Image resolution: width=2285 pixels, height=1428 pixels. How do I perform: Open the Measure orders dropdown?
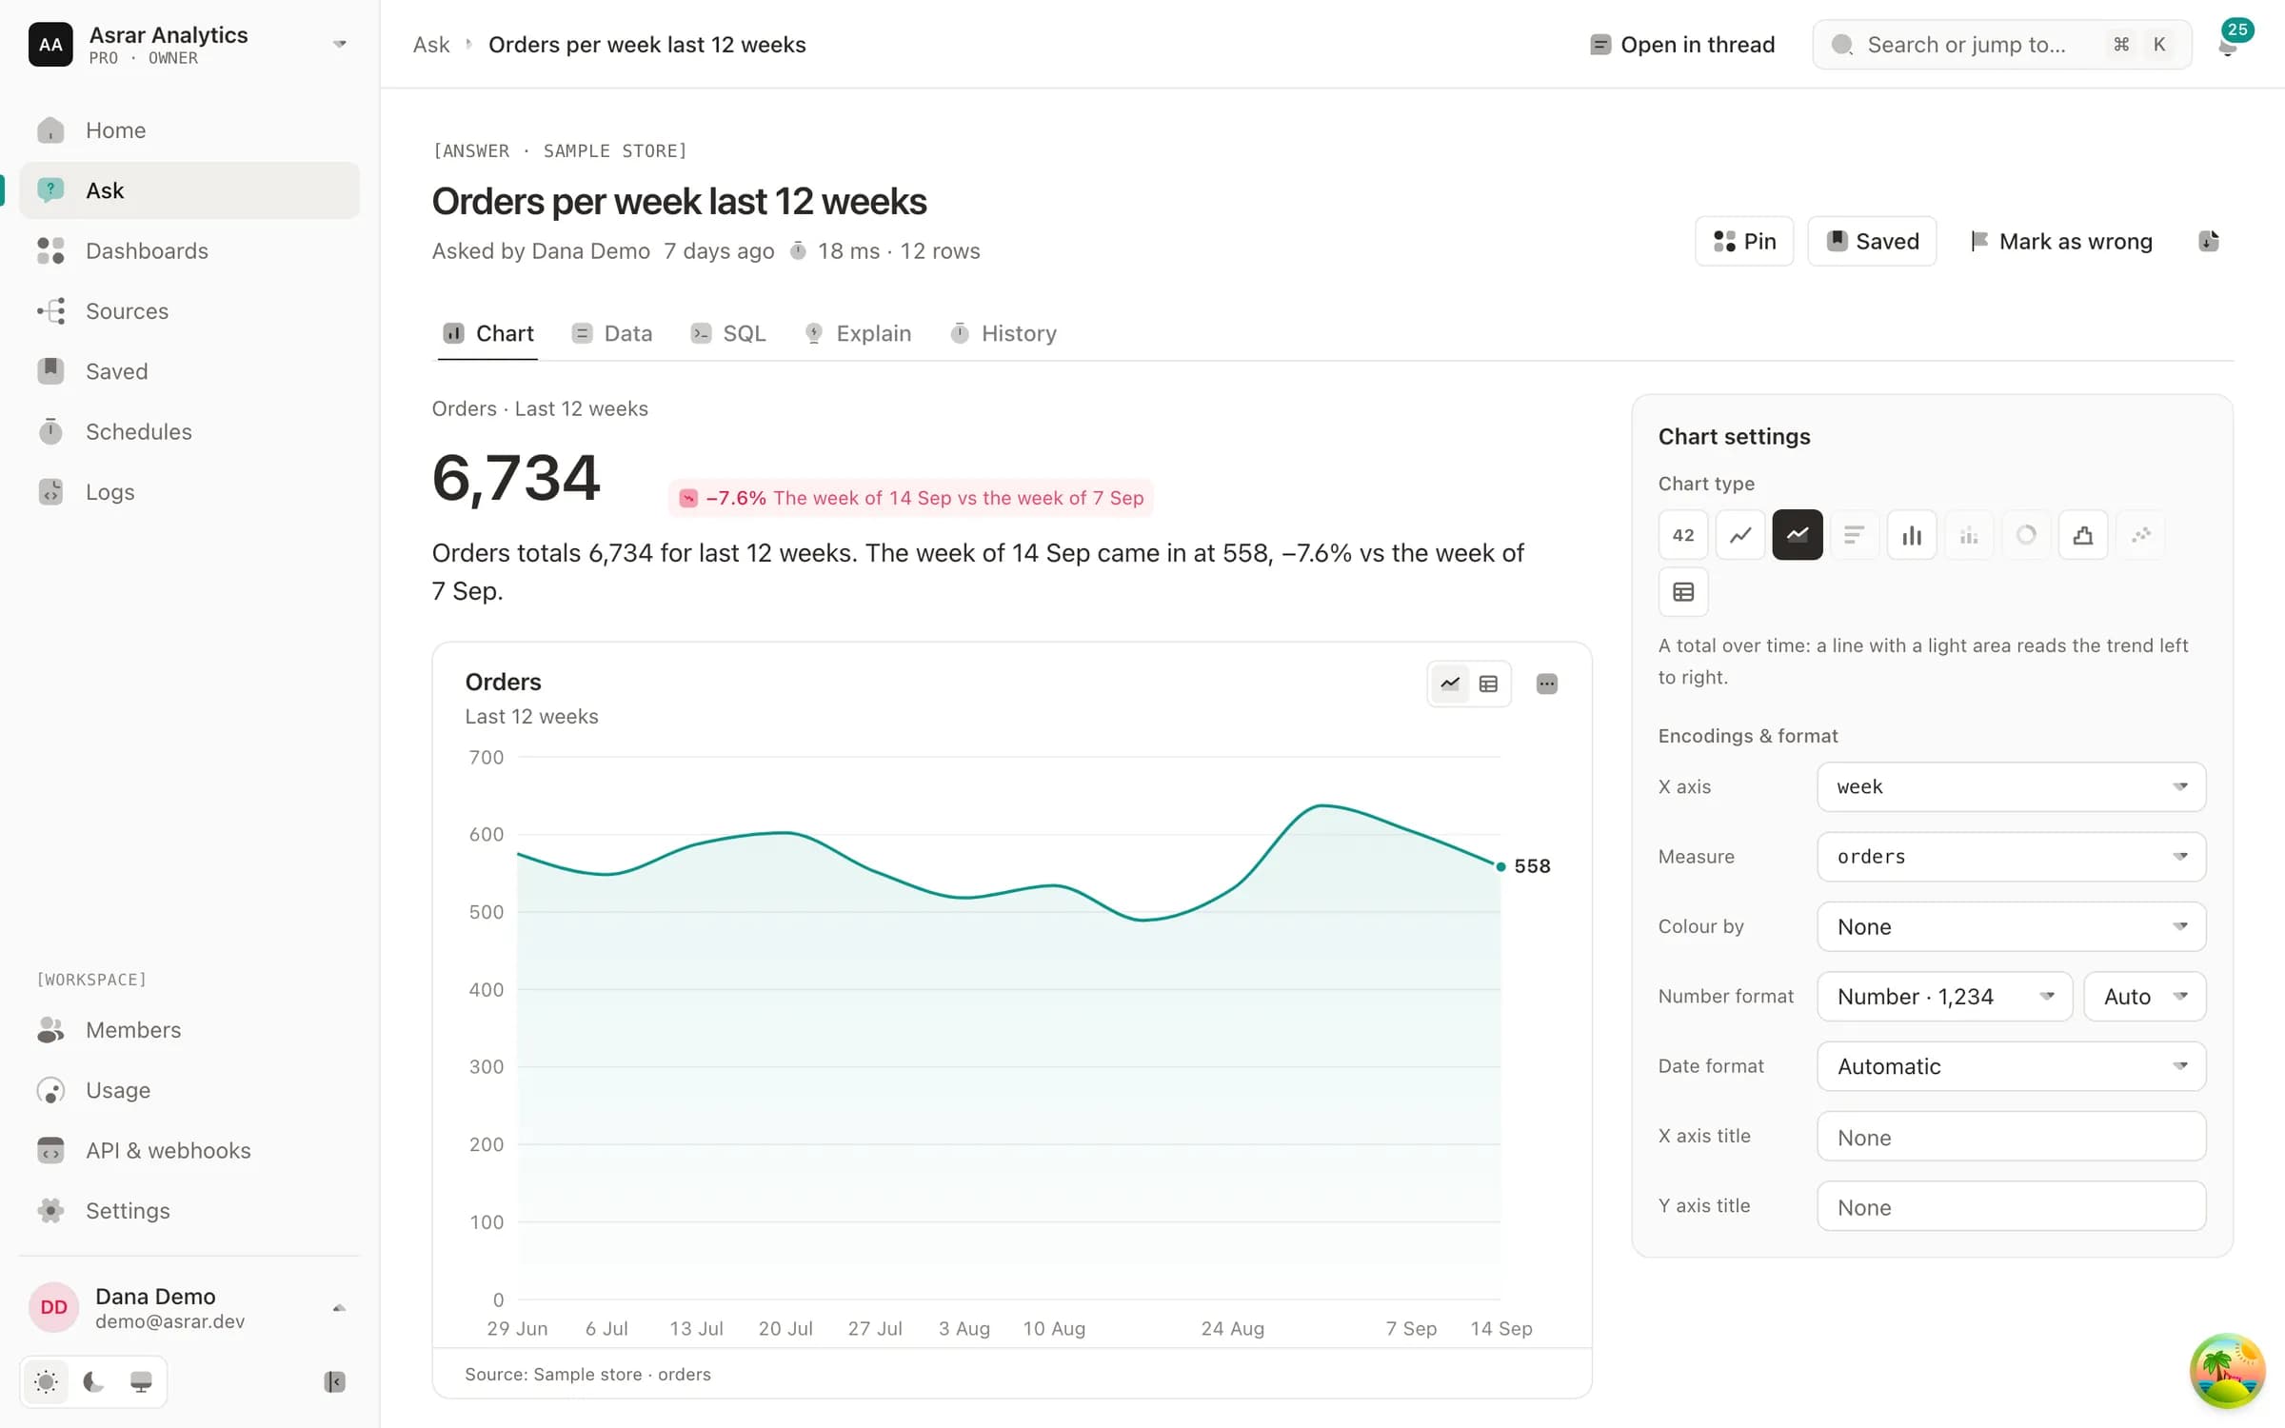tap(2011, 857)
